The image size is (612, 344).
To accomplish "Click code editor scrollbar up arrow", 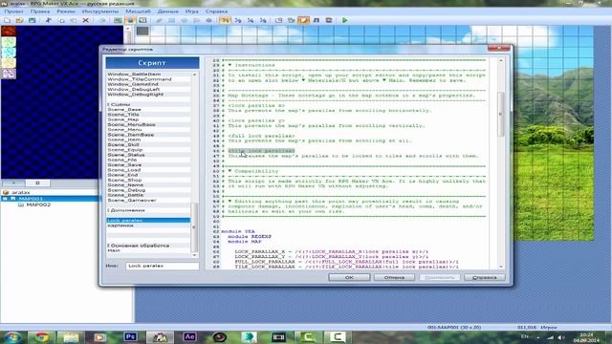I will [x=501, y=61].
